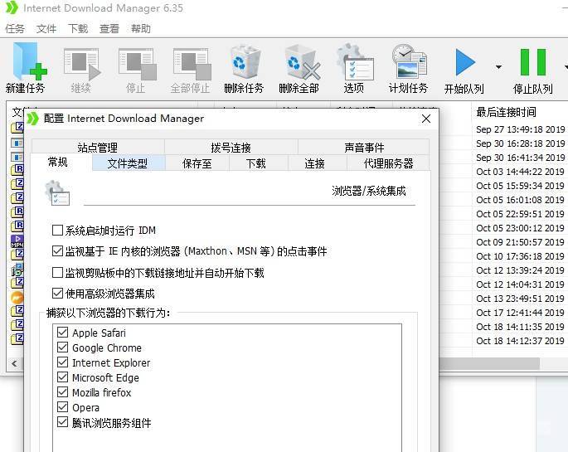Click the horizontal scrollbar thumb of download list
Image resolution: width=568 pixels, height=452 pixels.
pyautogui.click(x=489, y=363)
